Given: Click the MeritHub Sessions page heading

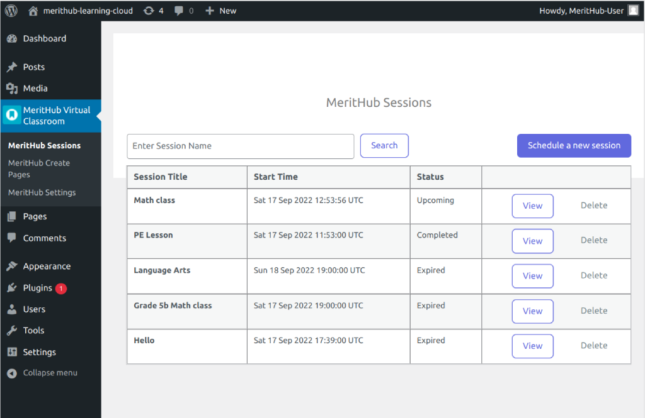Looking at the screenshot, I should tap(379, 102).
